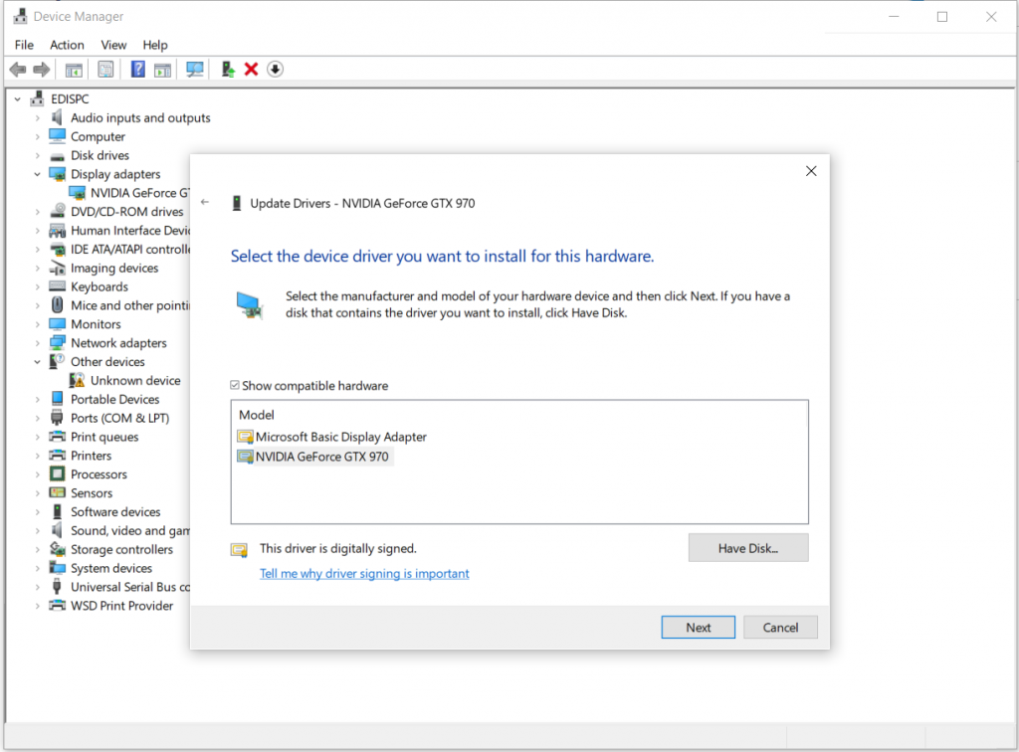
Task: Select the Software devices tree item
Action: pyautogui.click(x=115, y=511)
